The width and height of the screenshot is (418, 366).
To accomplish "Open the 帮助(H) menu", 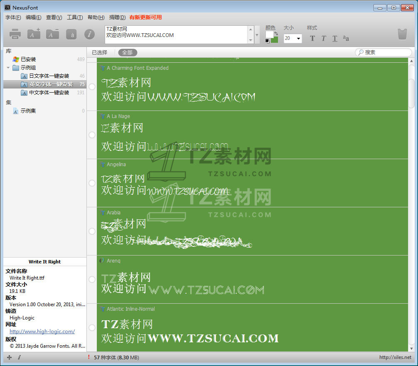I will click(x=96, y=17).
